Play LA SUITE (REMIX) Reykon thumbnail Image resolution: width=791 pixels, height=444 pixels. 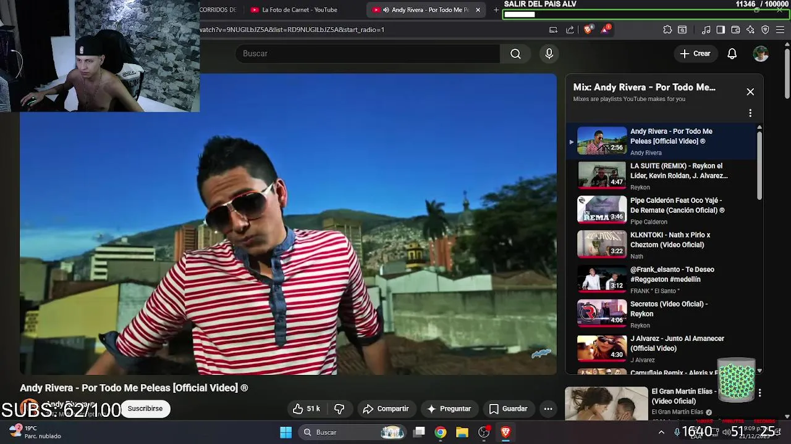tap(602, 176)
